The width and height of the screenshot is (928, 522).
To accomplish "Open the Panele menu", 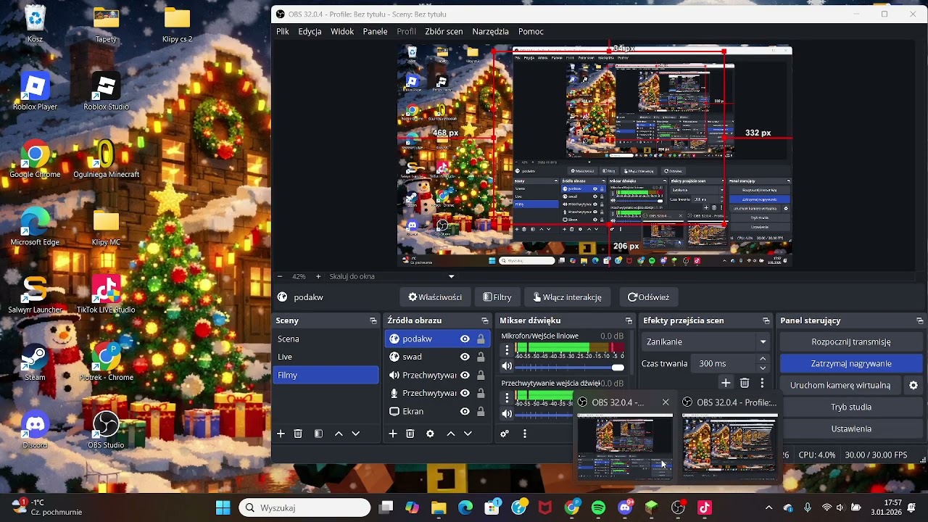I will tap(375, 32).
